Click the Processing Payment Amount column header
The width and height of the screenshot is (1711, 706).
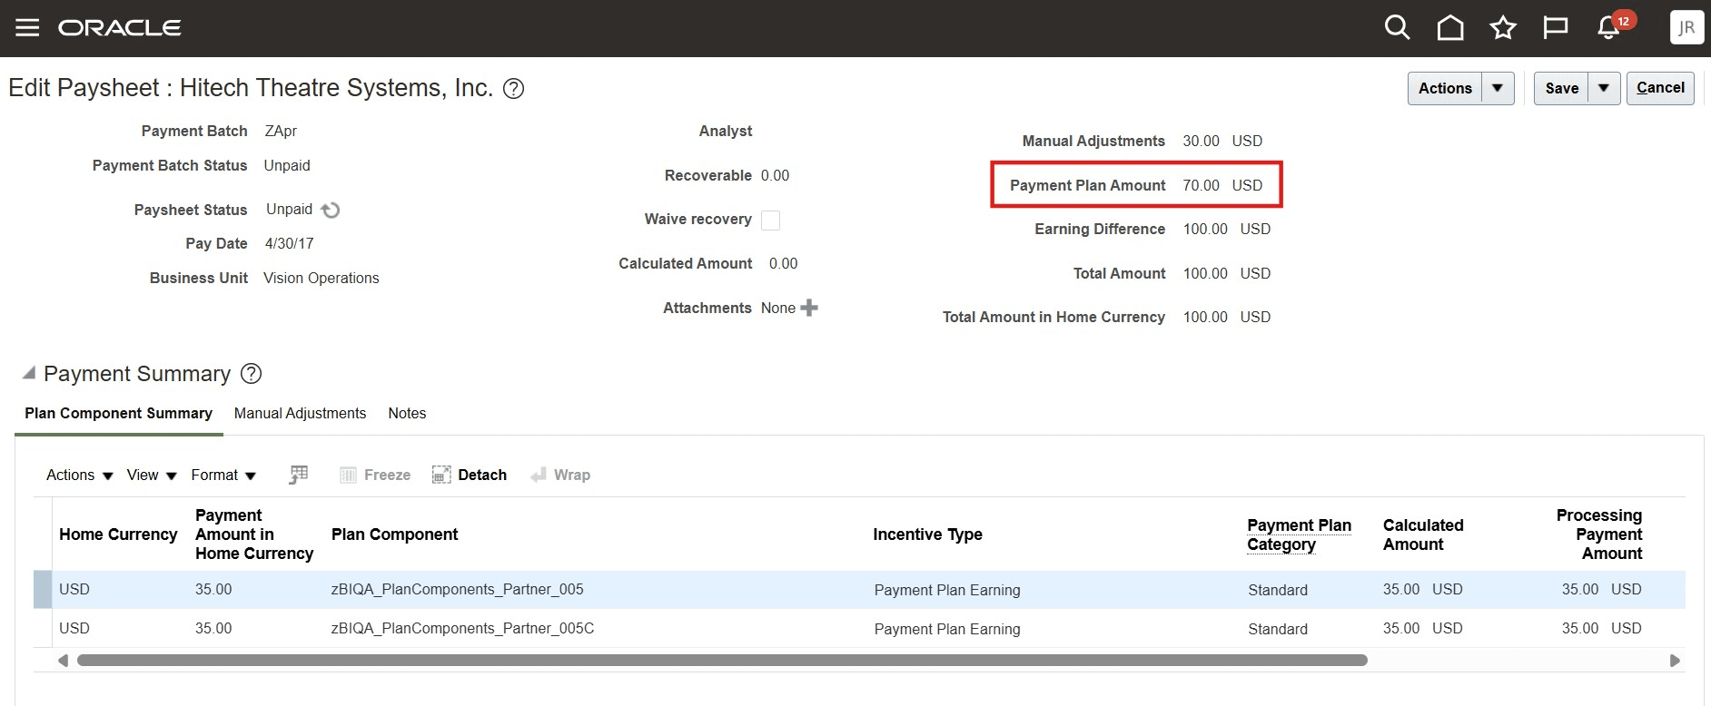(x=1598, y=534)
